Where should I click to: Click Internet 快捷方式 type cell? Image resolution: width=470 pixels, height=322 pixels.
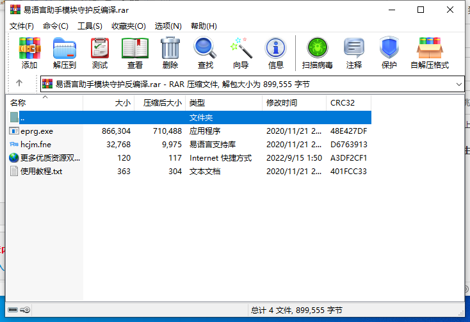coord(221,158)
